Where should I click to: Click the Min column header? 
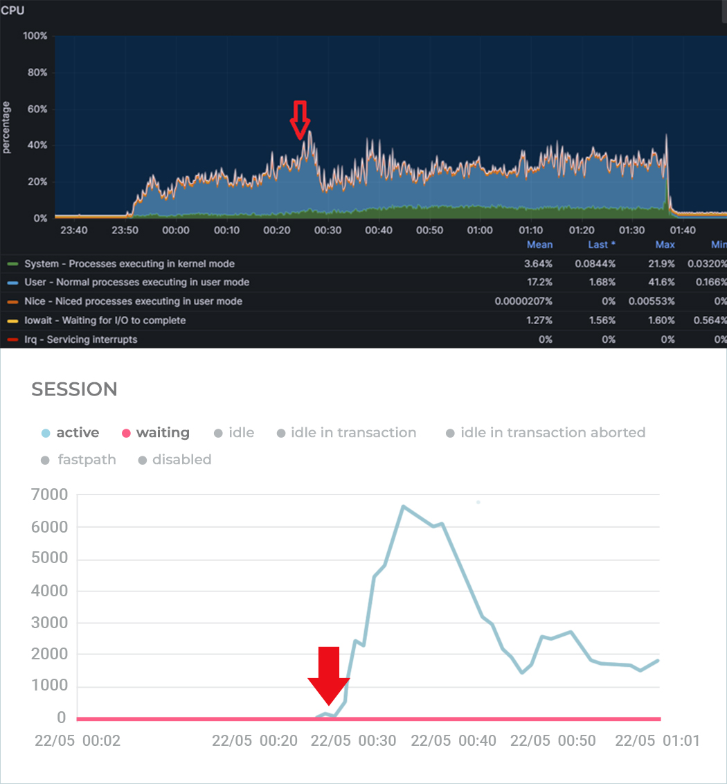[x=718, y=244]
